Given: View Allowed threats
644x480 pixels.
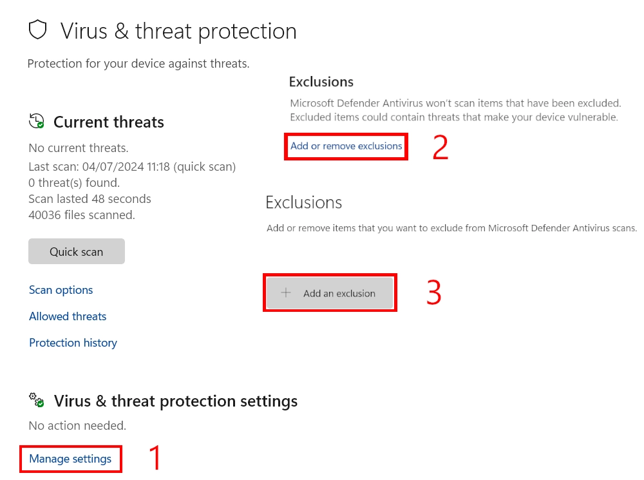Looking at the screenshot, I should (68, 316).
